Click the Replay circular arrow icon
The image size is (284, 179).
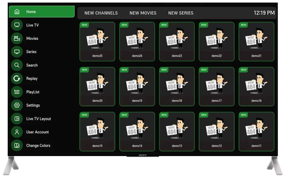point(17,79)
